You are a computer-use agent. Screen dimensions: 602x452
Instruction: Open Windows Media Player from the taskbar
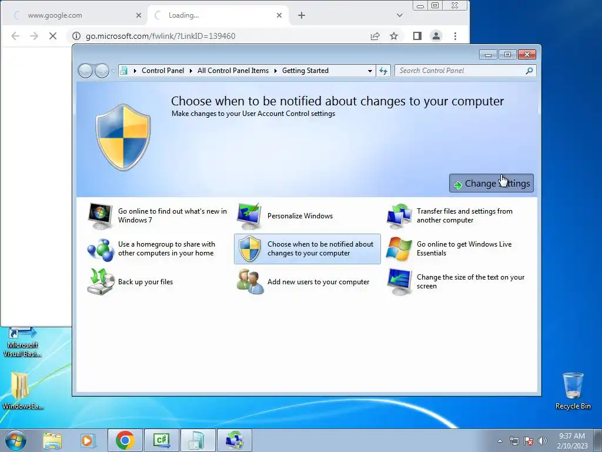tap(88, 441)
